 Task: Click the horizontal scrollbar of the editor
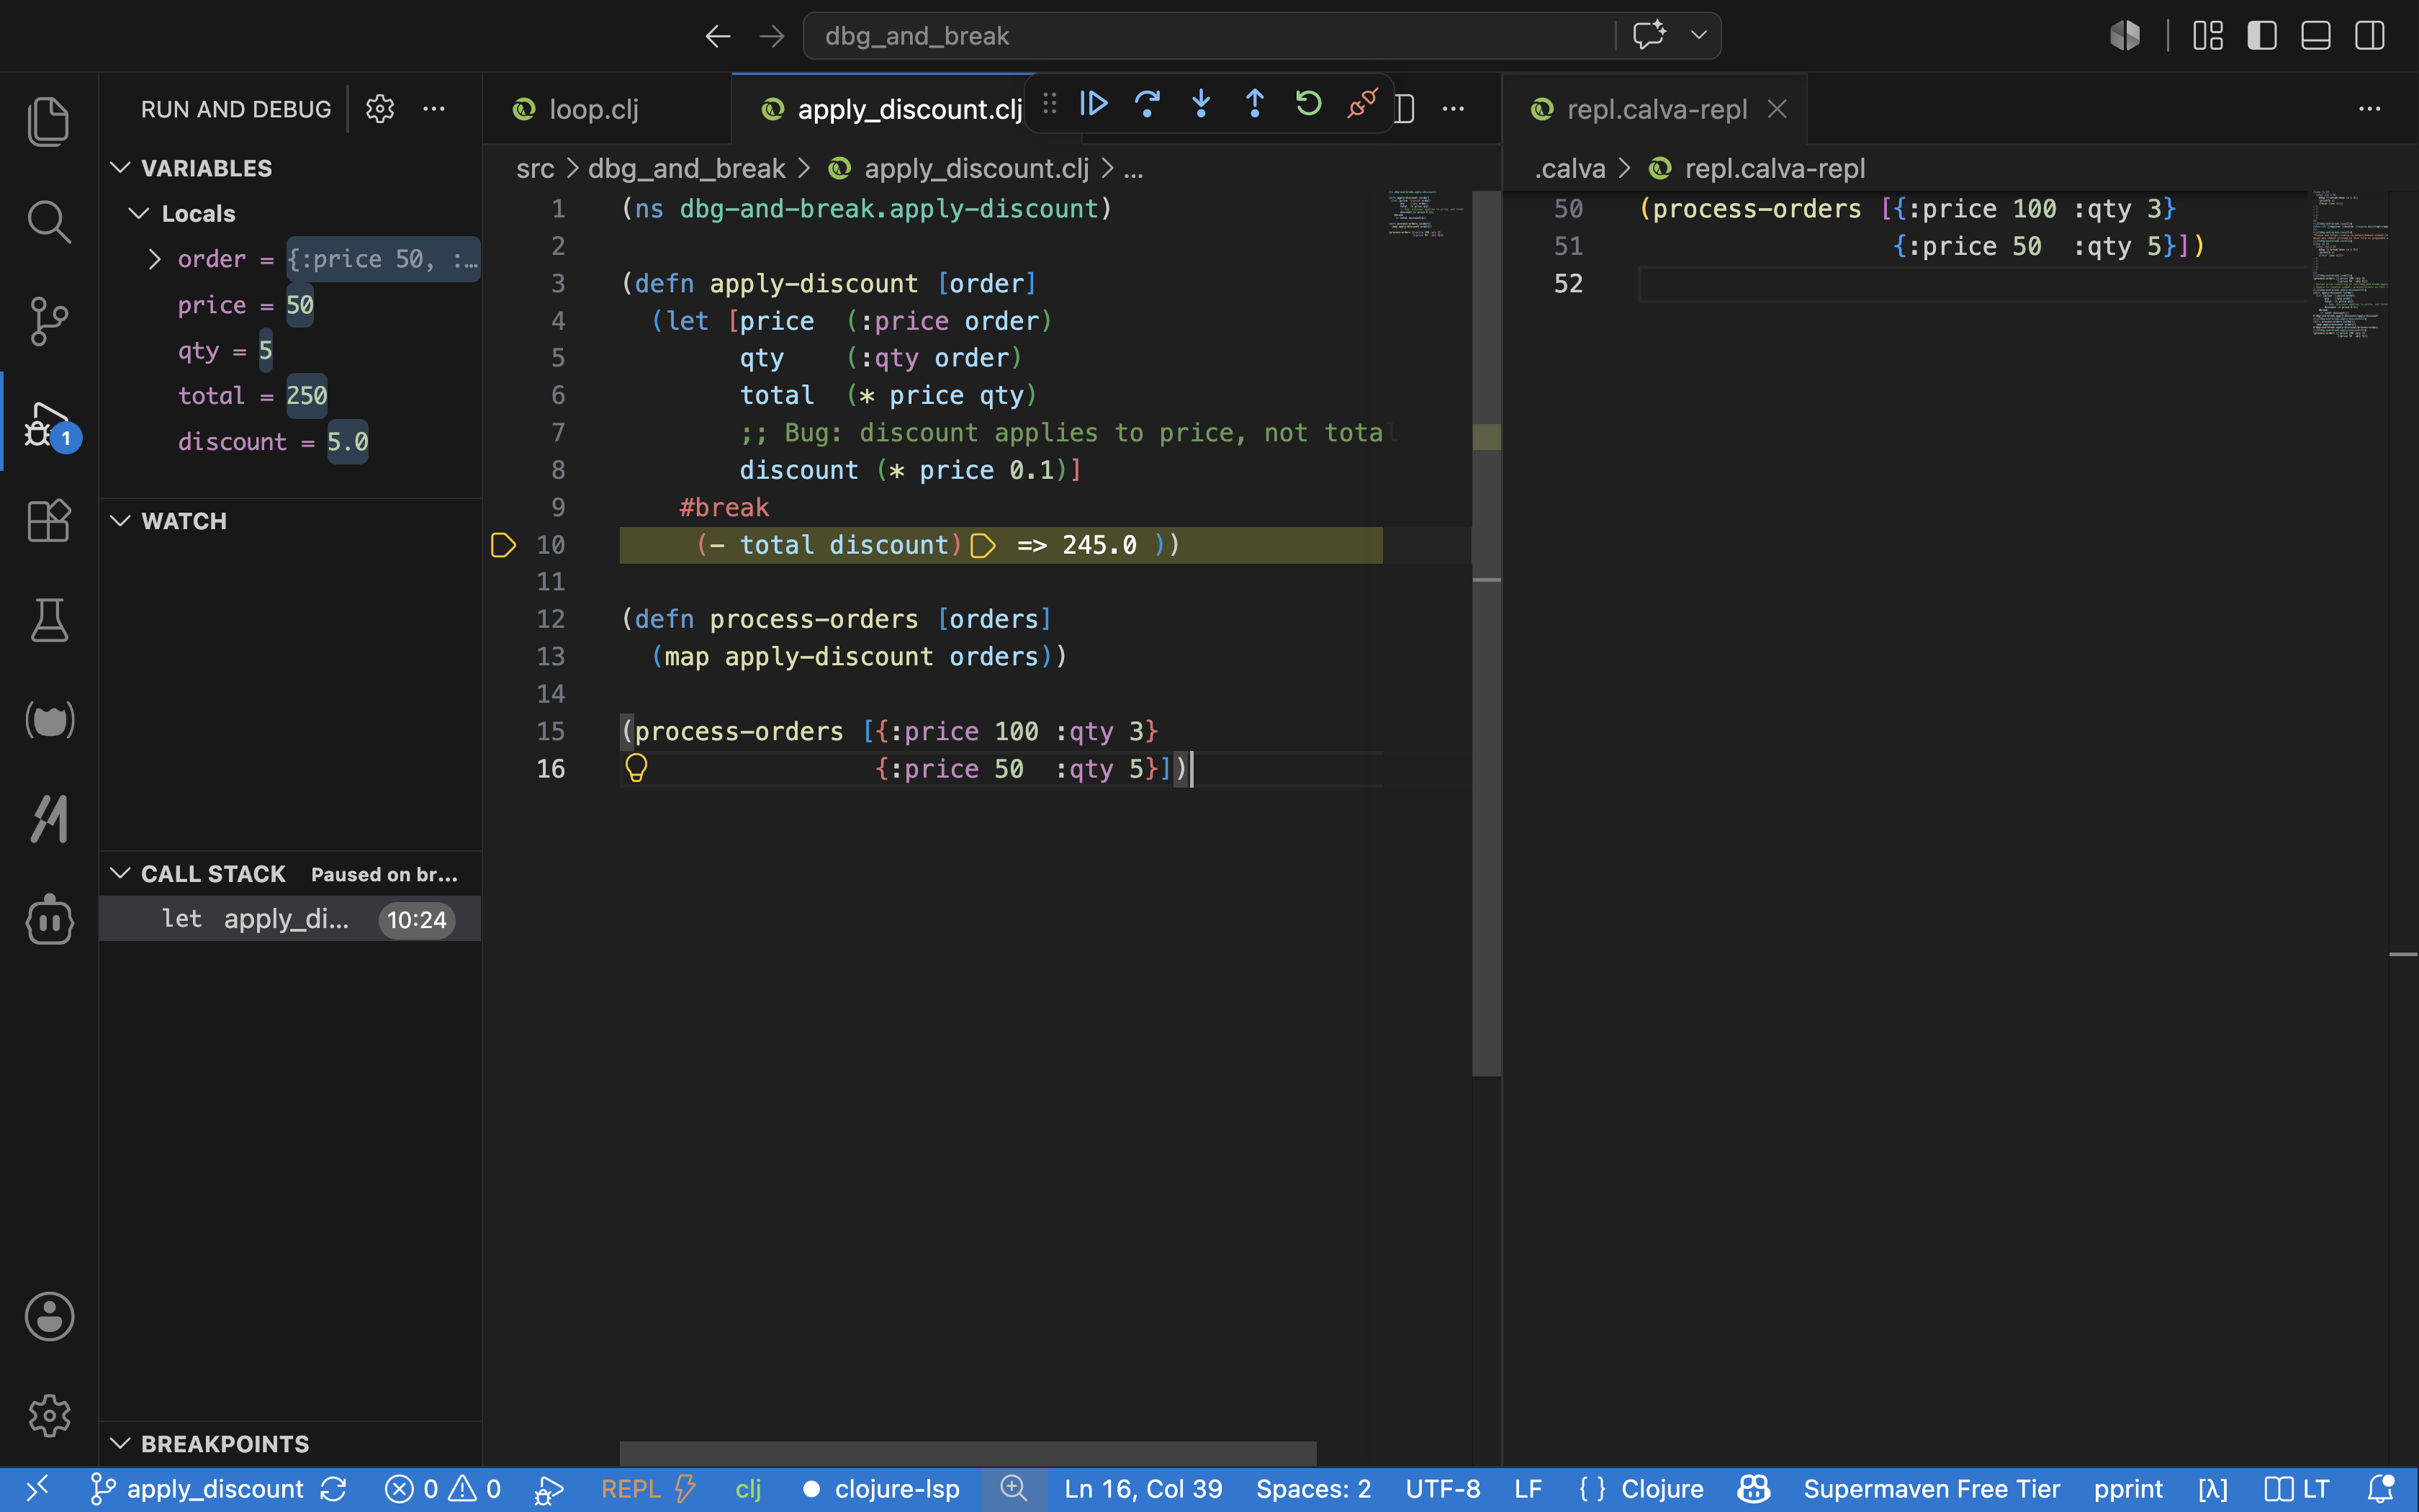[x=968, y=1453]
